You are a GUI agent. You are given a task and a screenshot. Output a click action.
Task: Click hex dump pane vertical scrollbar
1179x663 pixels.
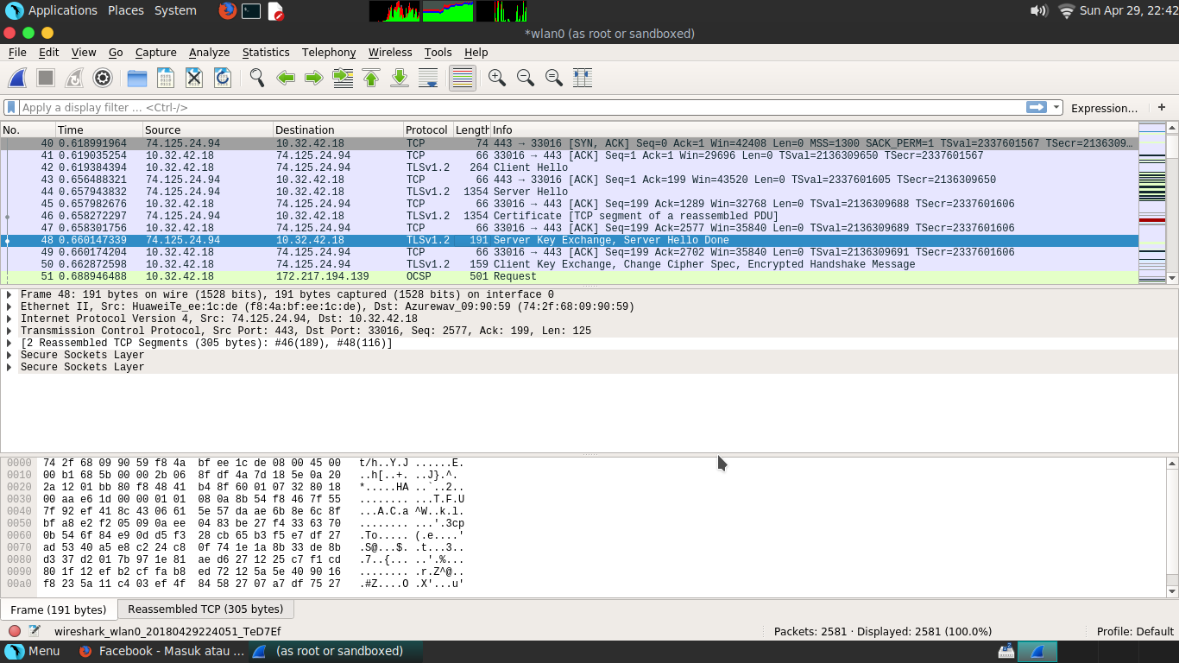(1172, 527)
